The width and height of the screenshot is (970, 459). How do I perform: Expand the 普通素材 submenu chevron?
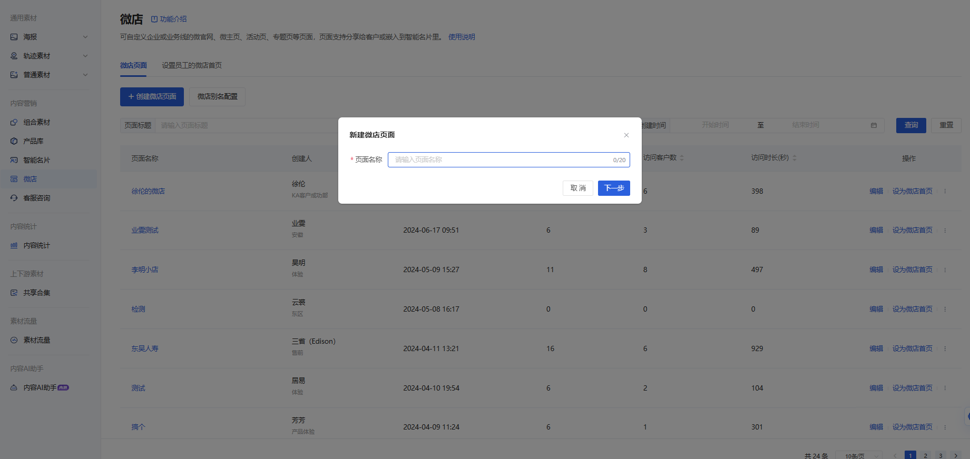tap(85, 75)
